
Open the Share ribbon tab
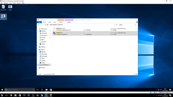tap(50, 22)
